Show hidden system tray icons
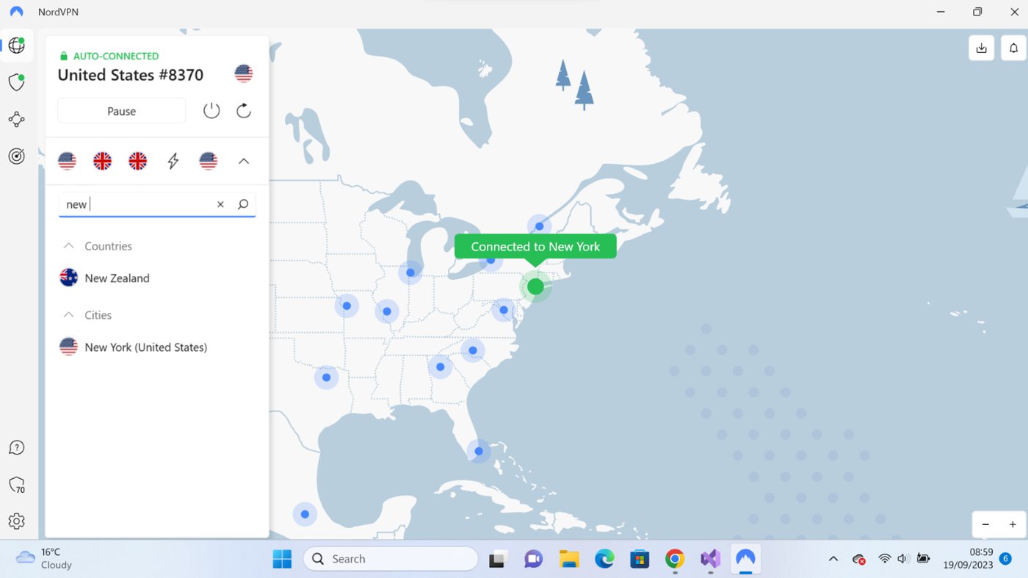 (833, 559)
